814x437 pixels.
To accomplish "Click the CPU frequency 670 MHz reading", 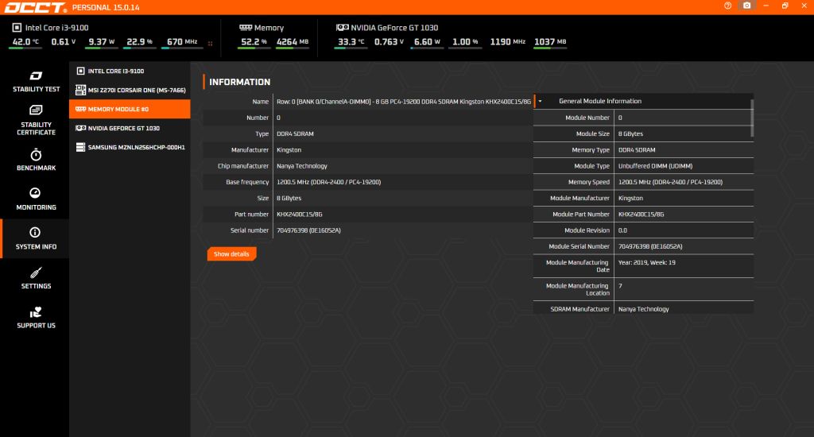I will [182, 42].
